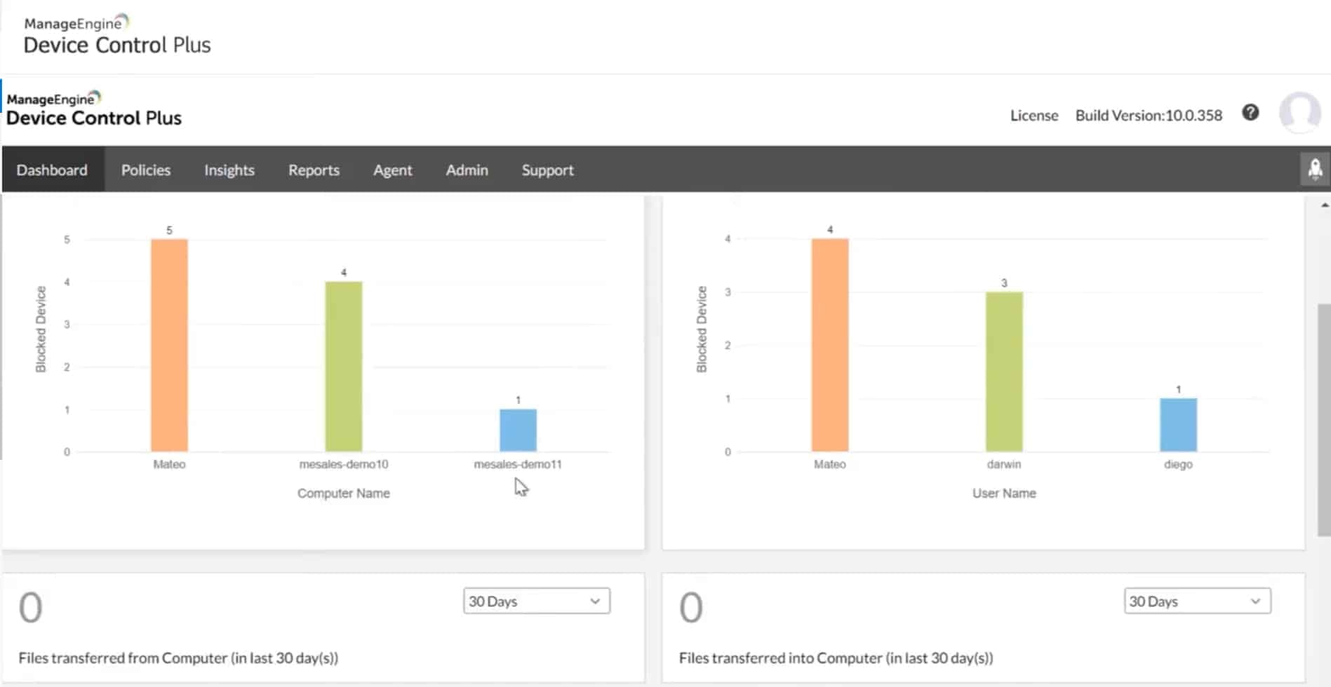Open the help question mark icon
1331x687 pixels.
click(x=1250, y=112)
